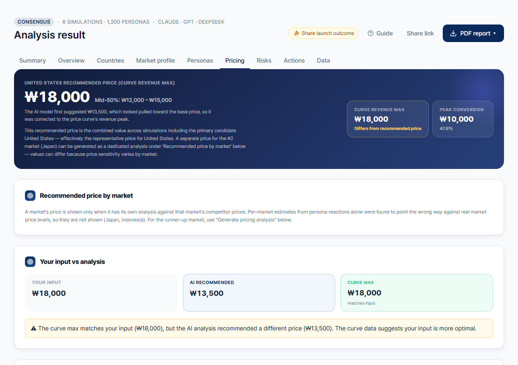Click the CONSENSUS badge
This screenshot has height=365, width=518.
34,22
